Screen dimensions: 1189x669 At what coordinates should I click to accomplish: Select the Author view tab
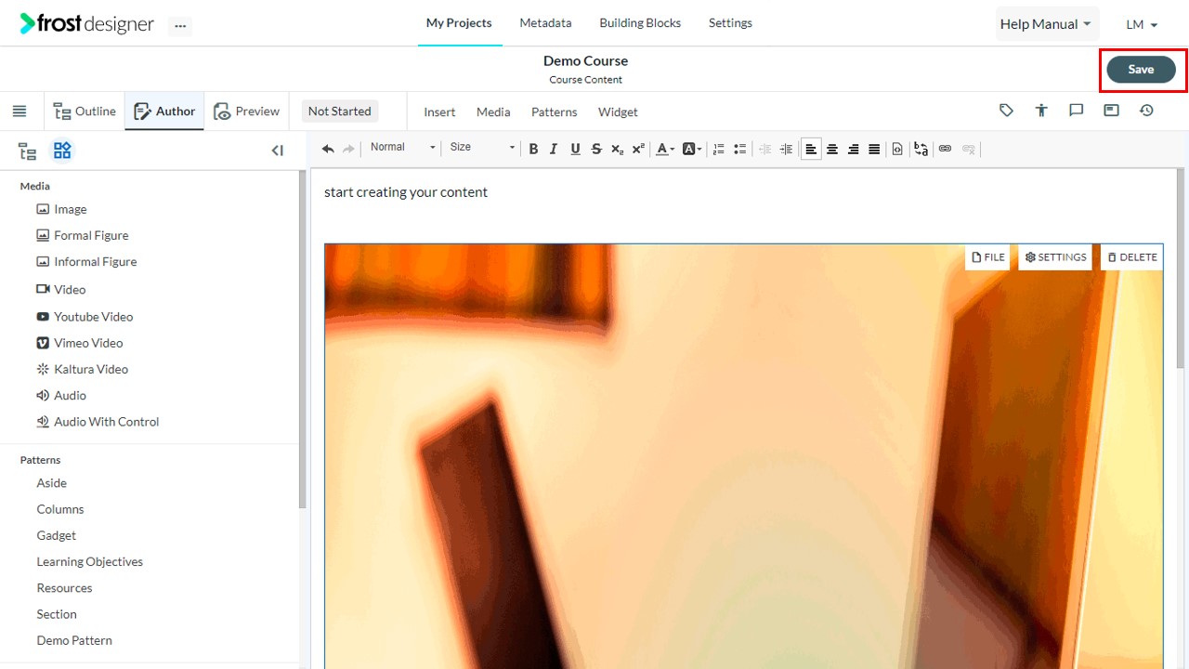[164, 111]
